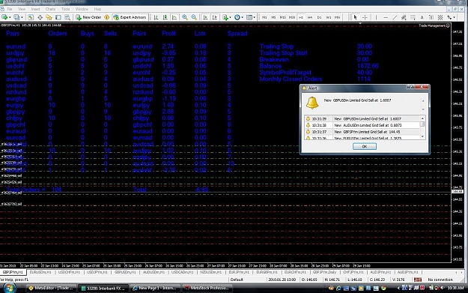Open the MetaEditor yellow diamond icon
468x293 pixels.
(x=107, y=17)
